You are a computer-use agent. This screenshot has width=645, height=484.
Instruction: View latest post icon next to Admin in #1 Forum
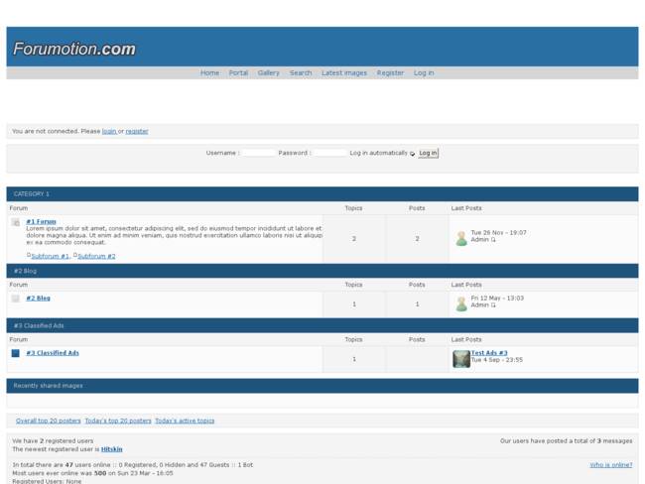coord(493,240)
